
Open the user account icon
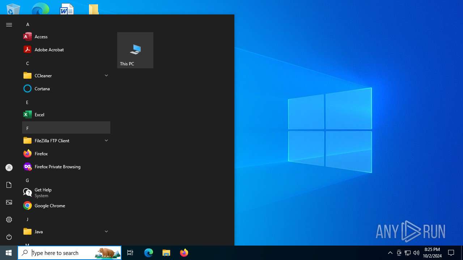(x=9, y=168)
